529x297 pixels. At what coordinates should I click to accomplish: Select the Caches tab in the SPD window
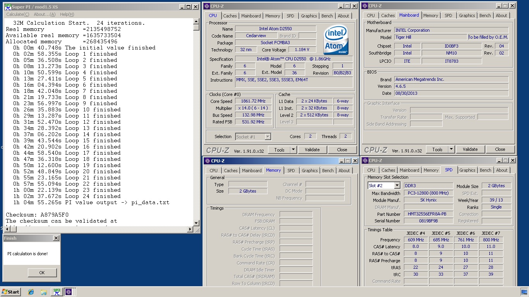(388, 170)
